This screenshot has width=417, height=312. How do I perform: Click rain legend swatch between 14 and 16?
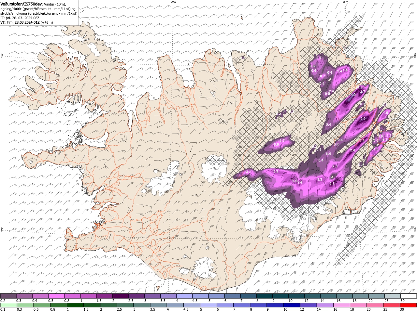[x=325, y=305]
